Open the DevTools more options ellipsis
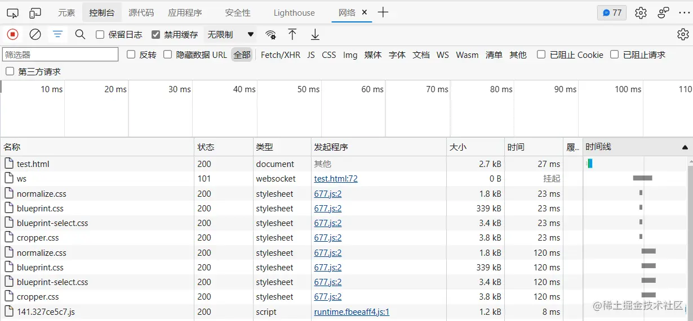 [684, 12]
